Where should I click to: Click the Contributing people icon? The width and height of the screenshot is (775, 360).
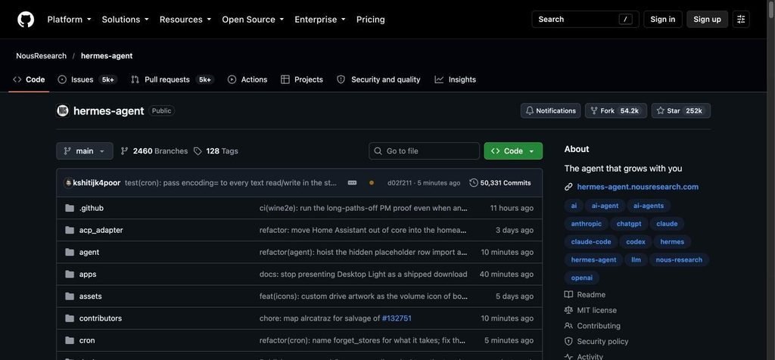[568, 325]
